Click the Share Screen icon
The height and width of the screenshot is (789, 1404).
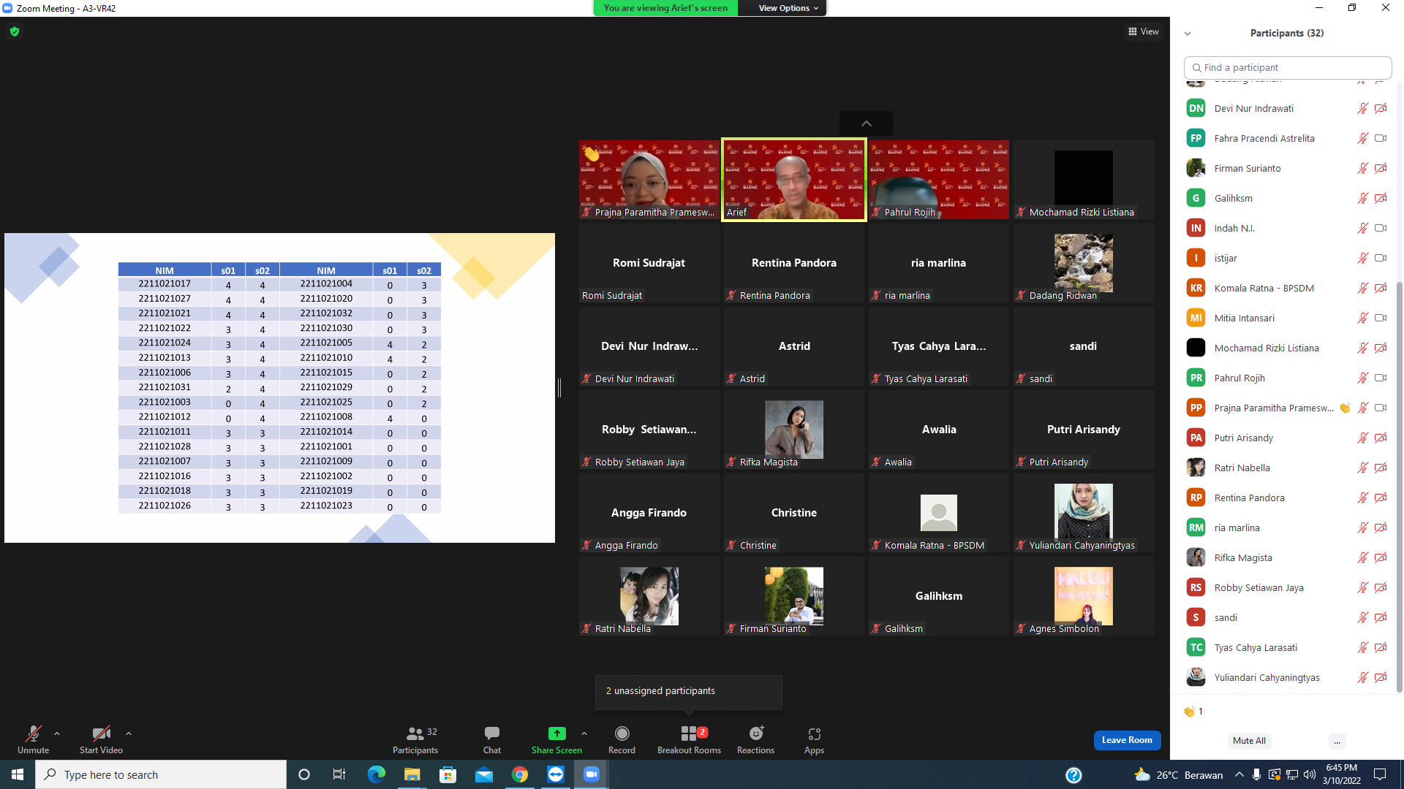(x=556, y=733)
